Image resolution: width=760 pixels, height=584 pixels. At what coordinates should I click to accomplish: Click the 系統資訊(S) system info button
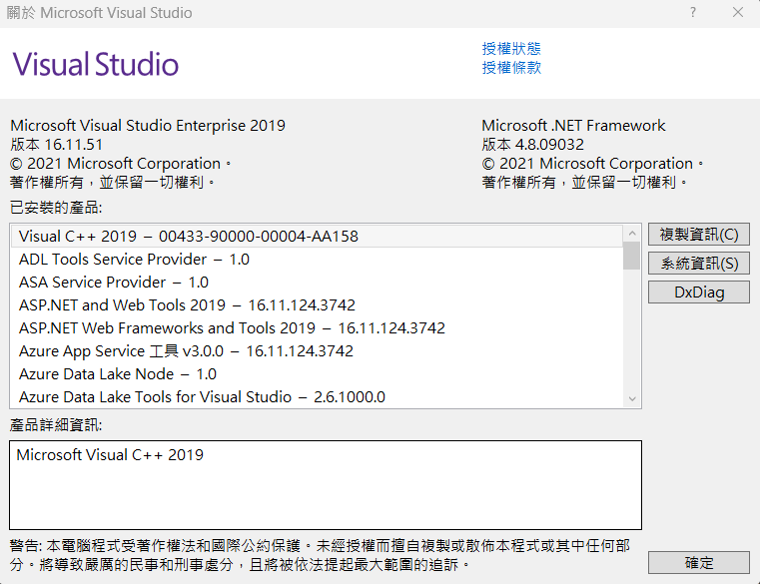tap(699, 264)
